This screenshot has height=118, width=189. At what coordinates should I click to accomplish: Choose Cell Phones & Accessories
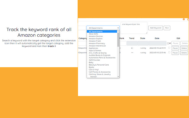pyautogui.click(x=100, y=72)
